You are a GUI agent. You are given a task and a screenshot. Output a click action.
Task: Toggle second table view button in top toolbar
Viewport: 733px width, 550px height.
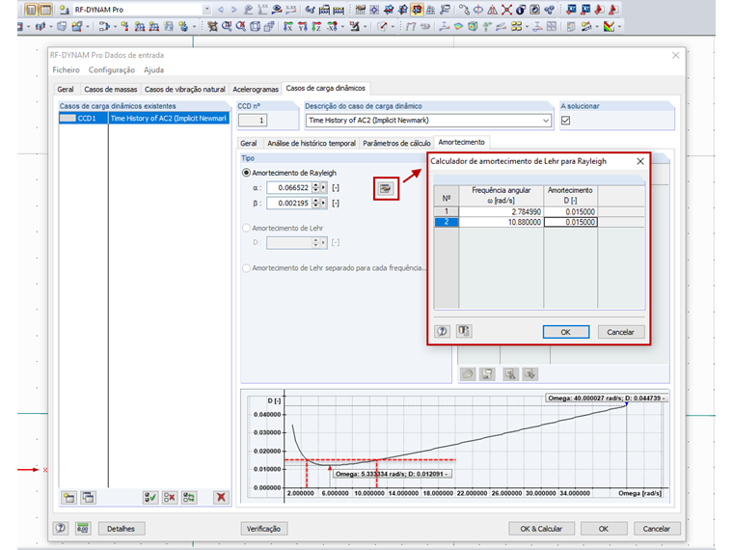click(x=45, y=10)
